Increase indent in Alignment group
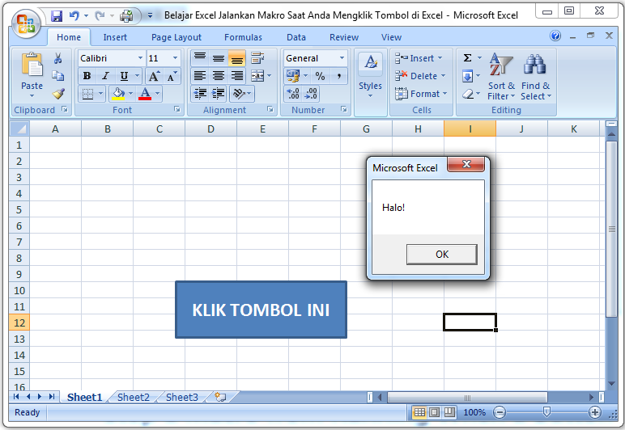This screenshot has height=430, width=625. tap(218, 94)
